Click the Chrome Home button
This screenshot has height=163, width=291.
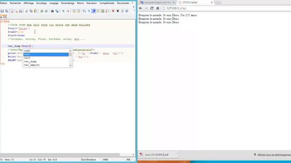pyautogui.click(x=158, y=8)
